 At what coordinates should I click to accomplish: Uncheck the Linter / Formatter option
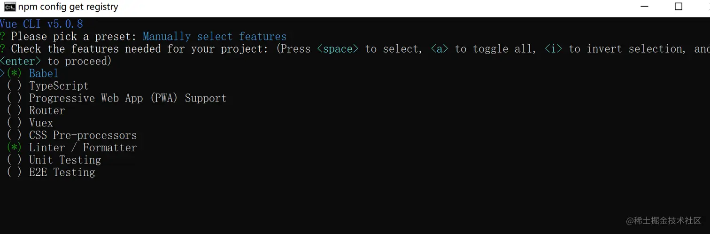point(14,148)
